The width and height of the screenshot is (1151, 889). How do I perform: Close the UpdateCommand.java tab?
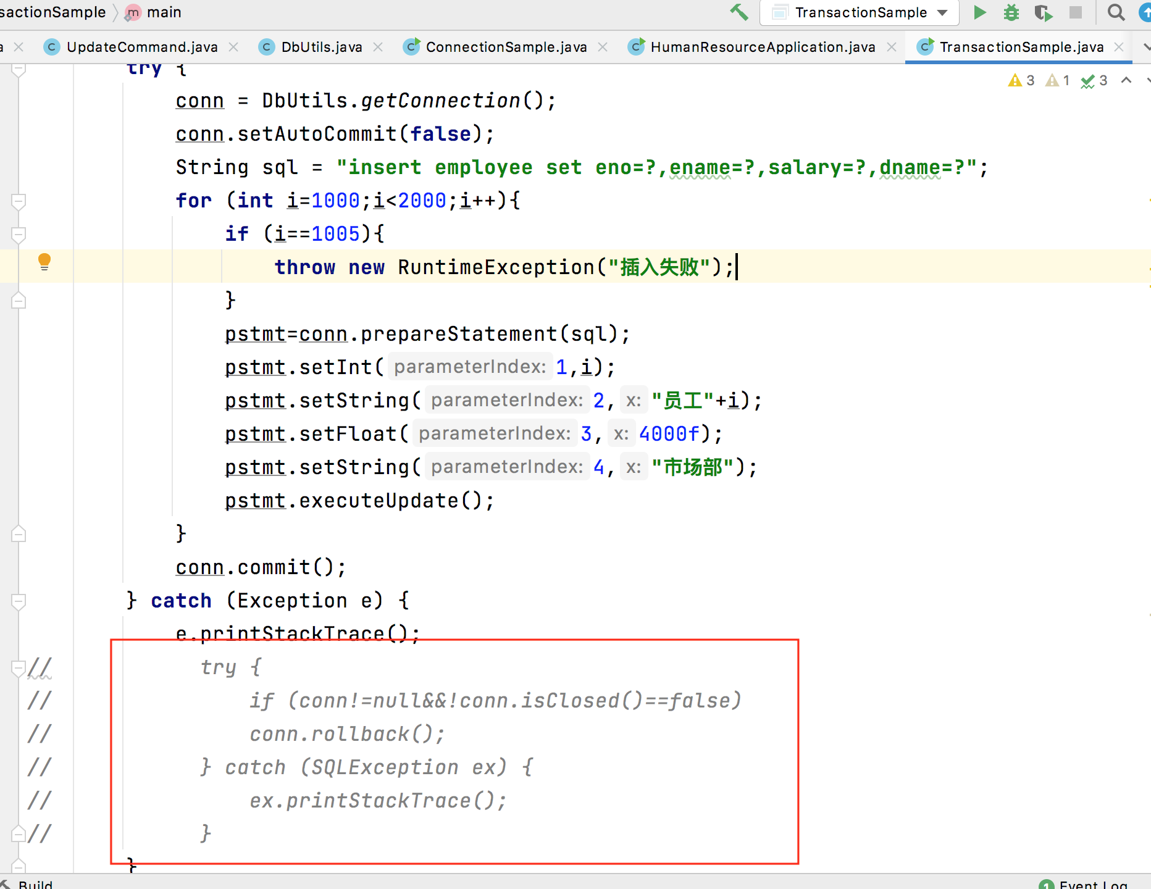tap(233, 47)
